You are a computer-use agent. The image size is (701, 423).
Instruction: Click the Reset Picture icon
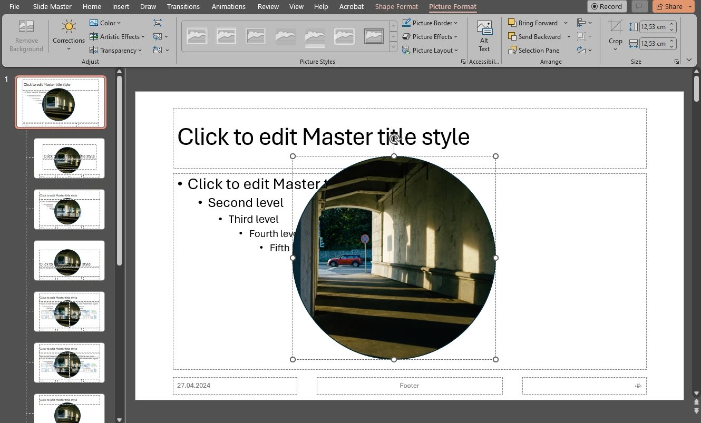click(x=157, y=50)
